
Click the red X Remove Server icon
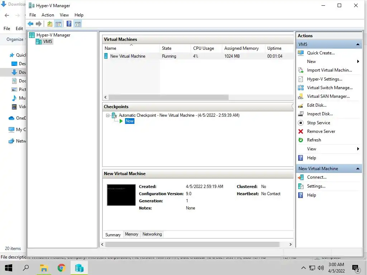click(301, 131)
